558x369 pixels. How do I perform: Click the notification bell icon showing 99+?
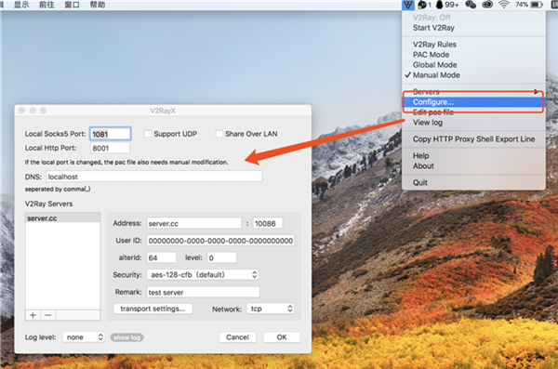pyautogui.click(x=447, y=5)
